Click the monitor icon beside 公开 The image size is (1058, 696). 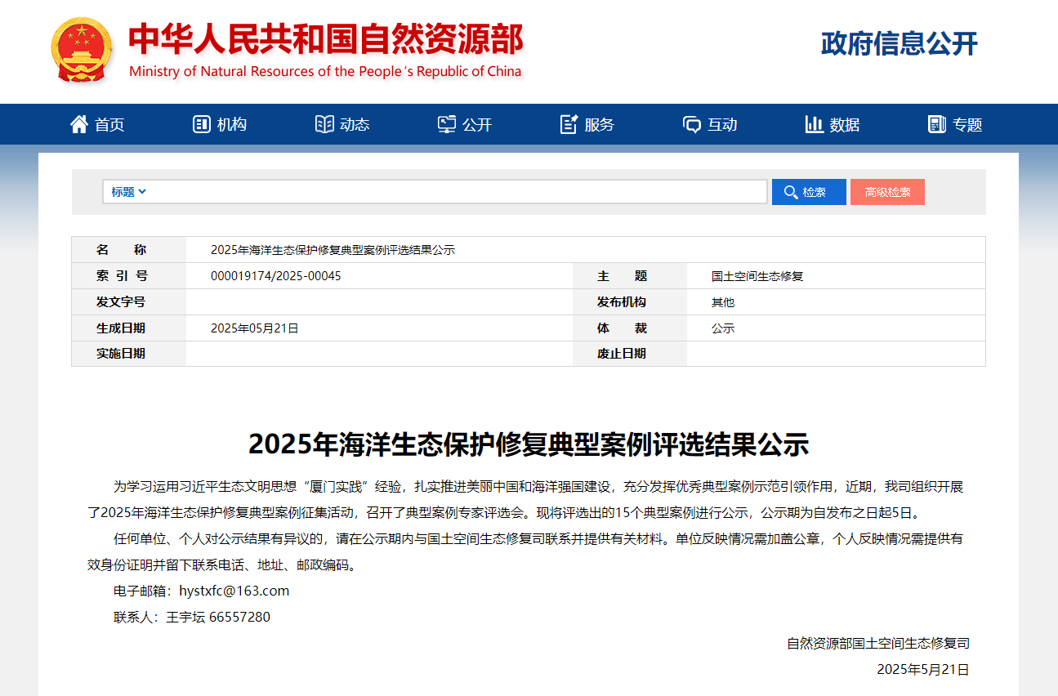coord(447,124)
